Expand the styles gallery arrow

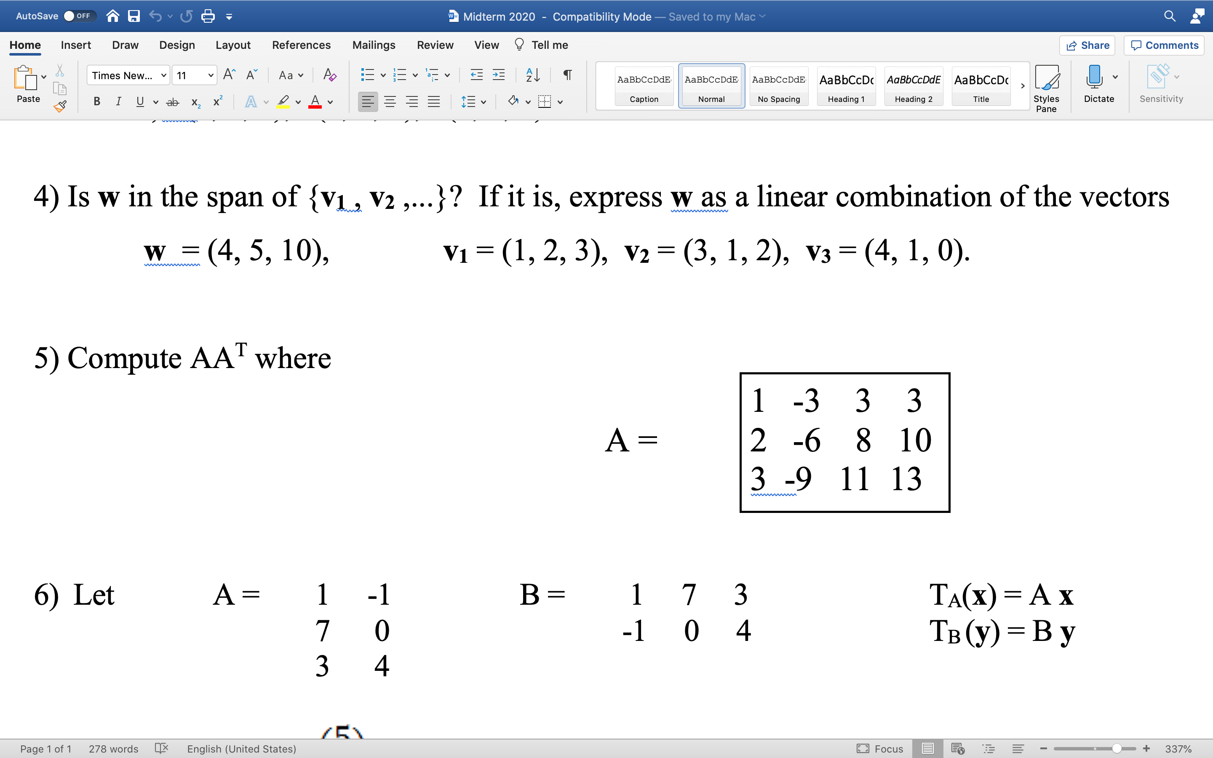(x=1023, y=86)
